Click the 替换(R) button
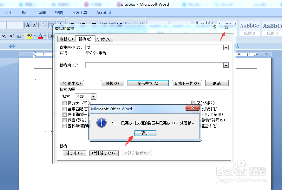The height and width of the screenshot is (190, 282). point(112,83)
